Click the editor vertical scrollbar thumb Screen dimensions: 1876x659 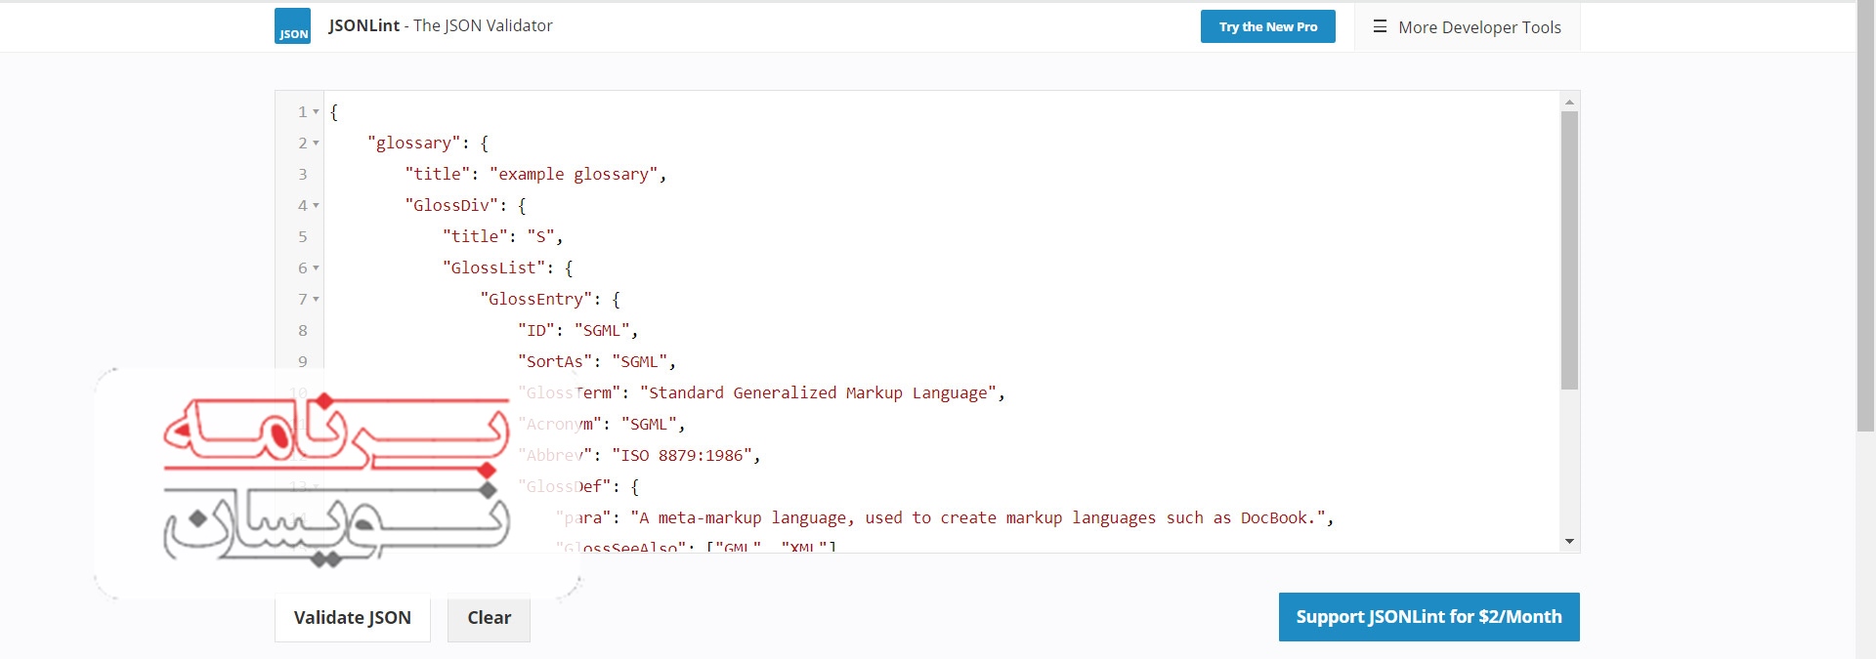[1569, 250]
